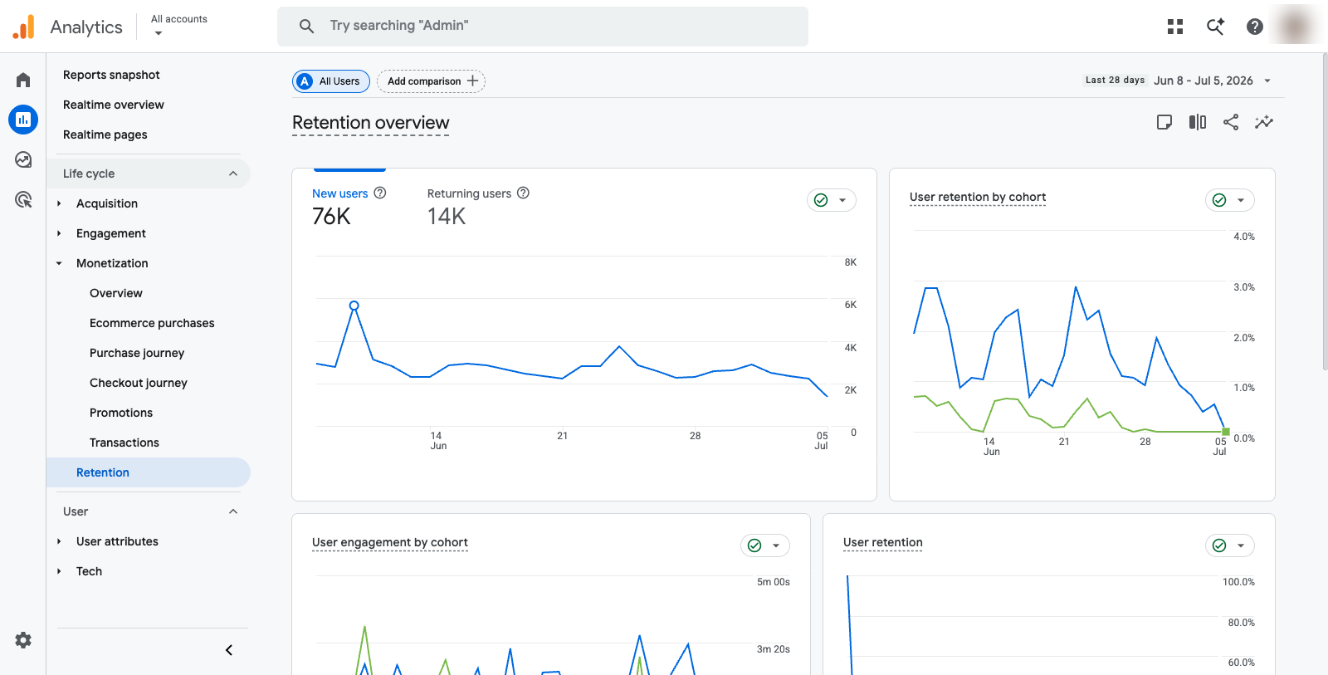Open data quality check on User retention card
This screenshot has width=1328, height=675.
click(1230, 545)
